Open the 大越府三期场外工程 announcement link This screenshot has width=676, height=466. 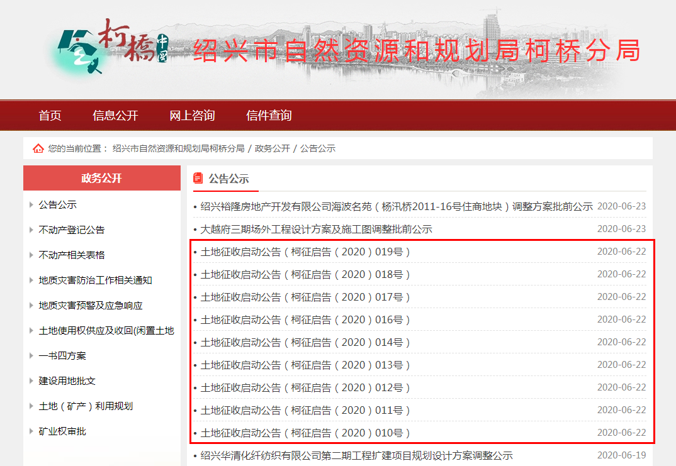pos(316,230)
